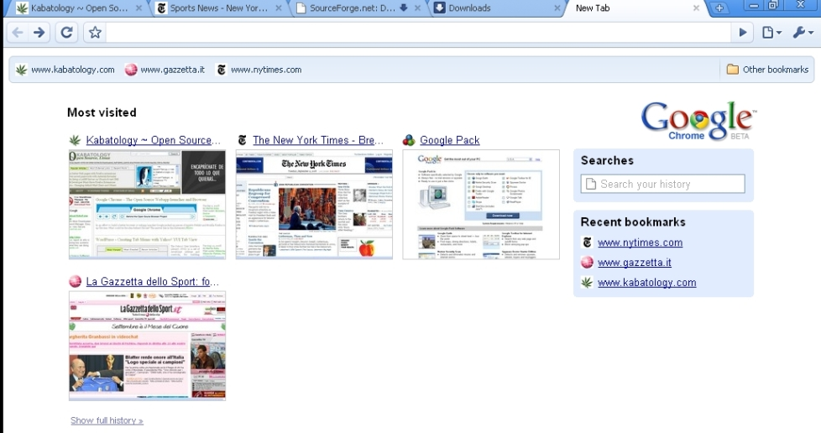Image resolution: width=821 pixels, height=433 pixels.
Task: Close the Downloads tab
Action: [557, 8]
